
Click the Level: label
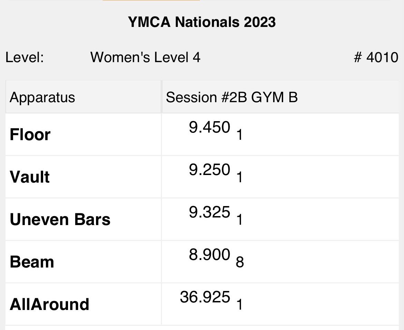25,57
